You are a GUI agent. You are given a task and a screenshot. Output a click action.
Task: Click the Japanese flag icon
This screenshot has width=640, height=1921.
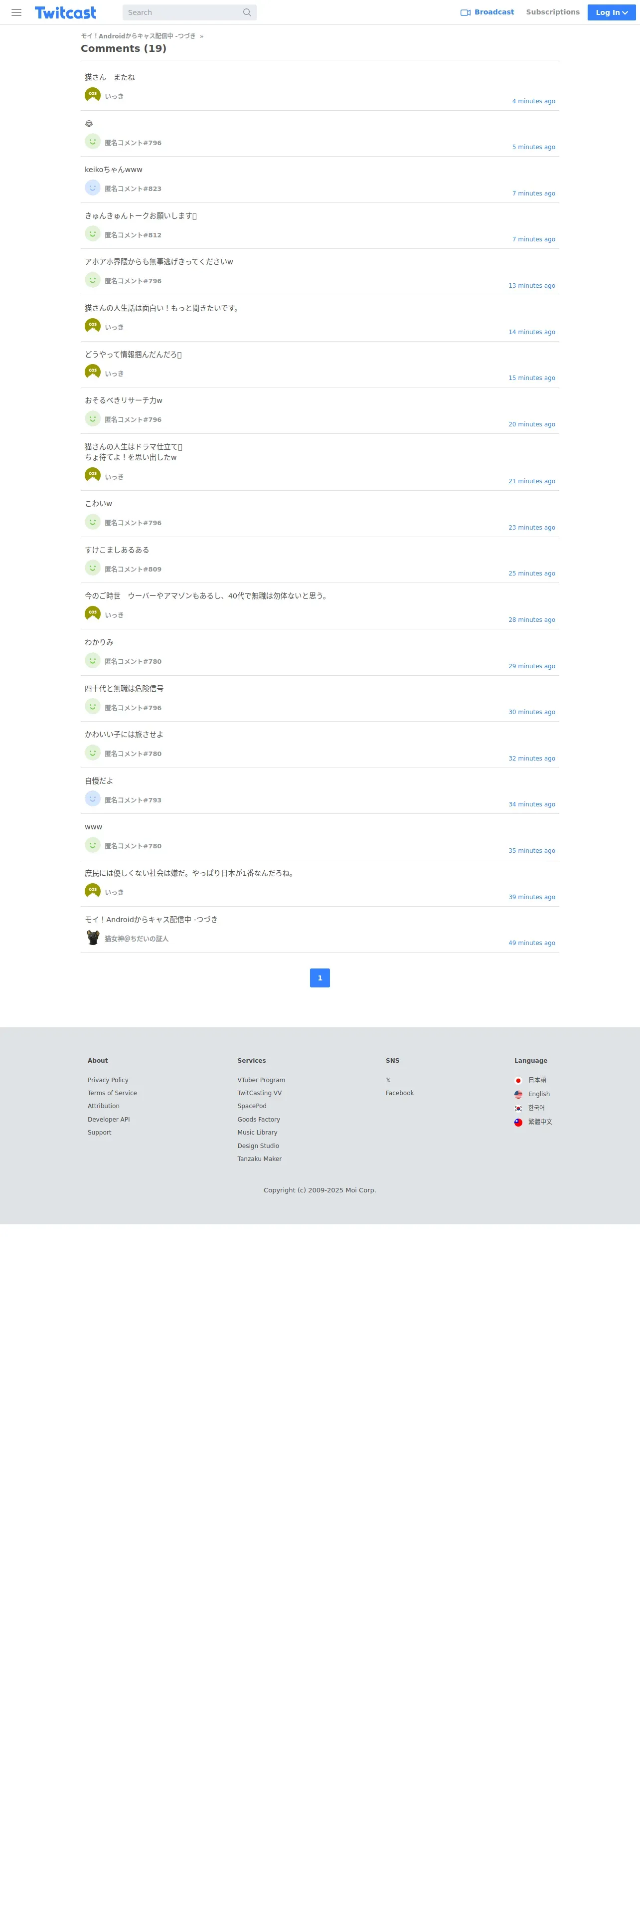coord(518,1081)
